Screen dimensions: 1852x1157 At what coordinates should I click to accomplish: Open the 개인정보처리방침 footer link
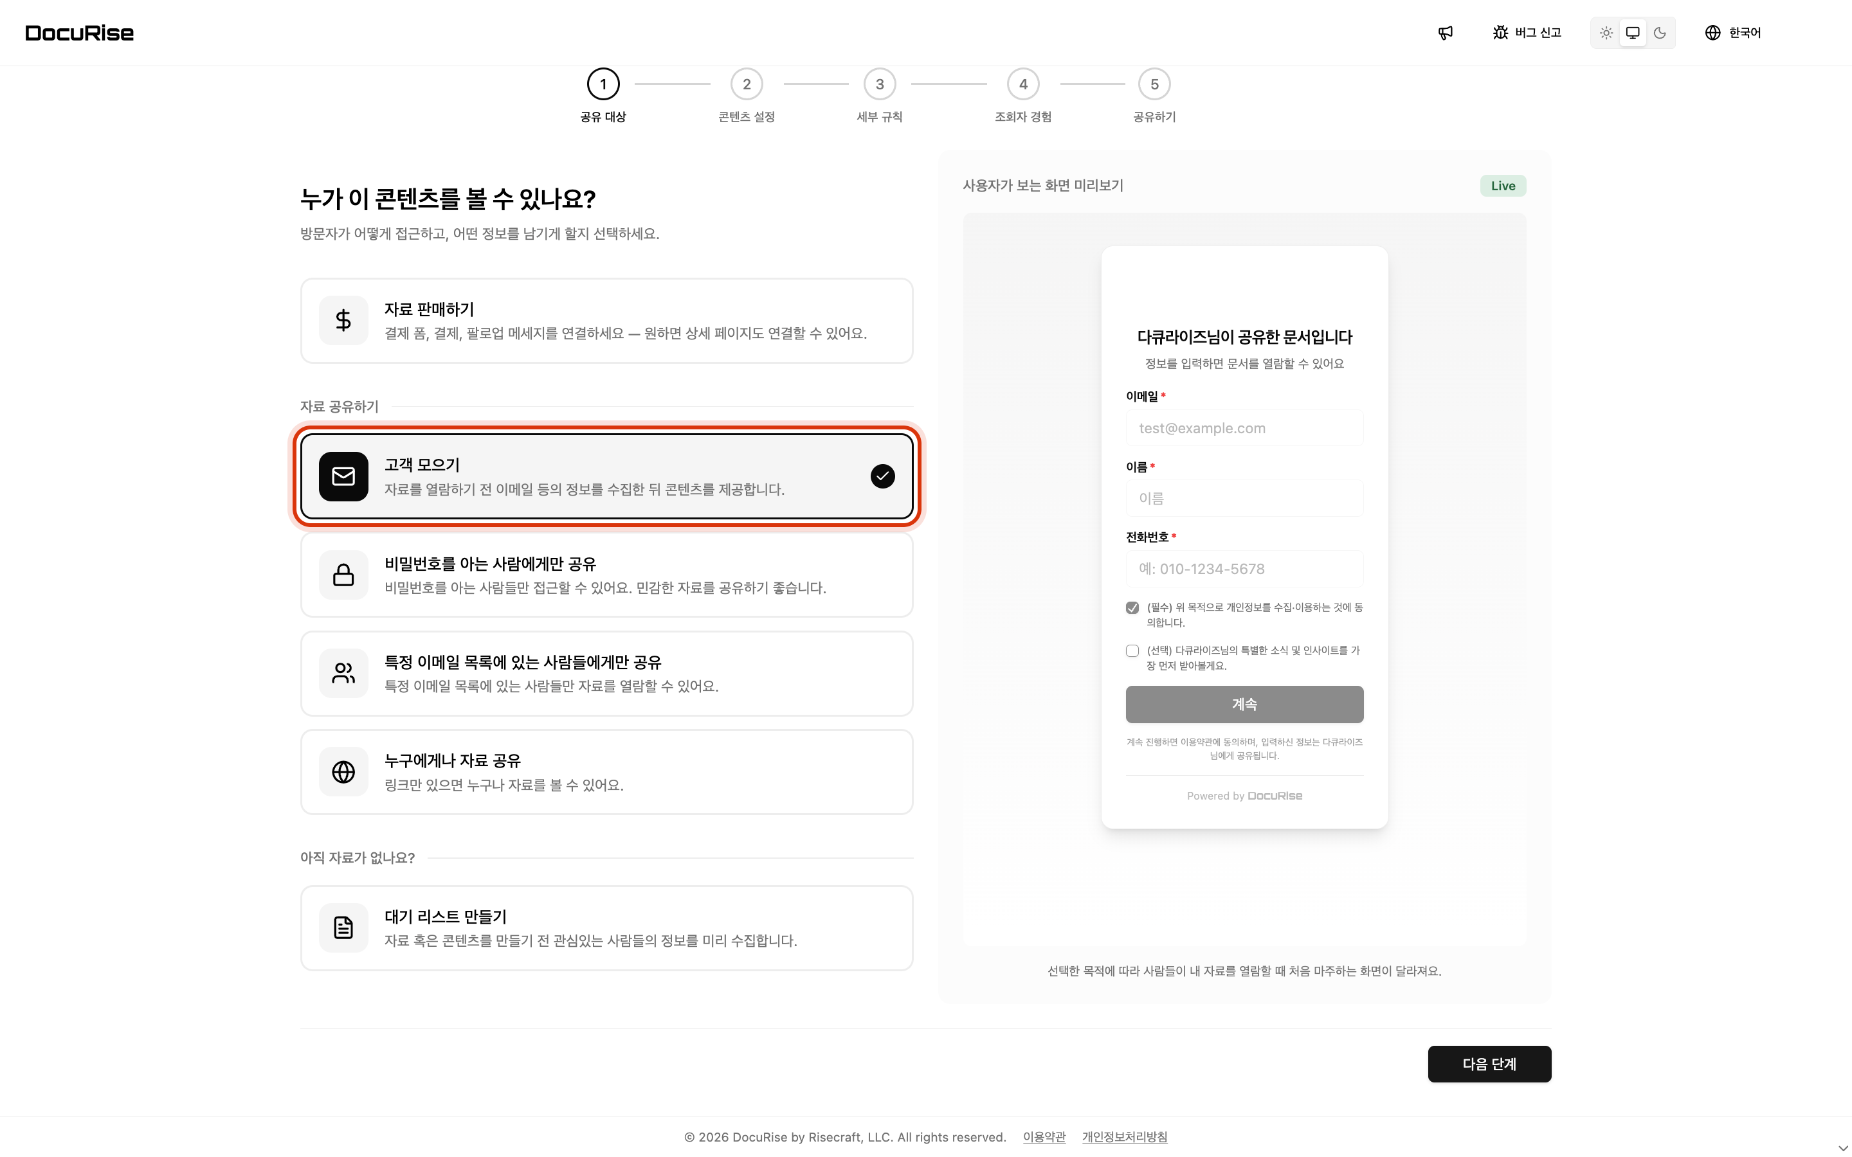click(x=1124, y=1137)
